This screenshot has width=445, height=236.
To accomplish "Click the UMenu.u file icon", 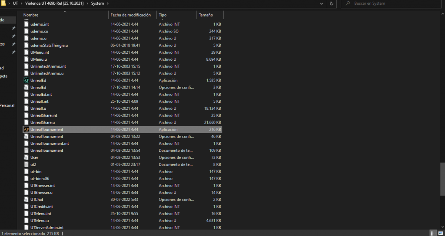I will click(27, 59).
